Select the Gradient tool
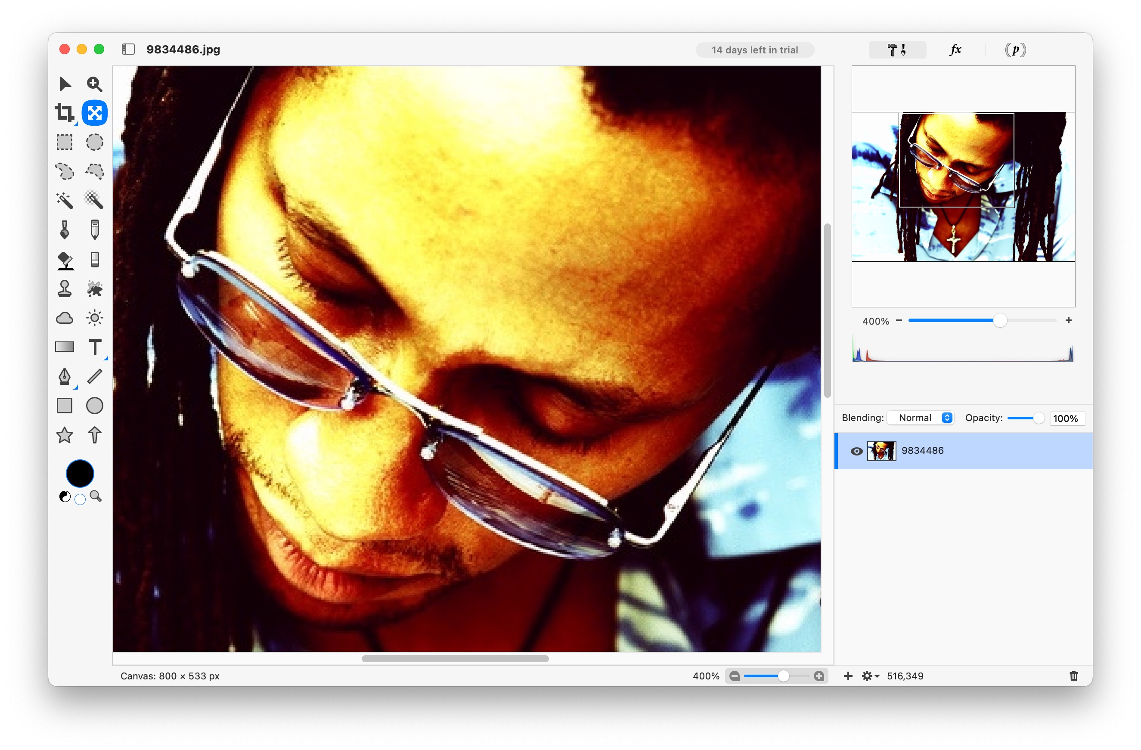This screenshot has width=1141, height=750. pyautogui.click(x=64, y=347)
